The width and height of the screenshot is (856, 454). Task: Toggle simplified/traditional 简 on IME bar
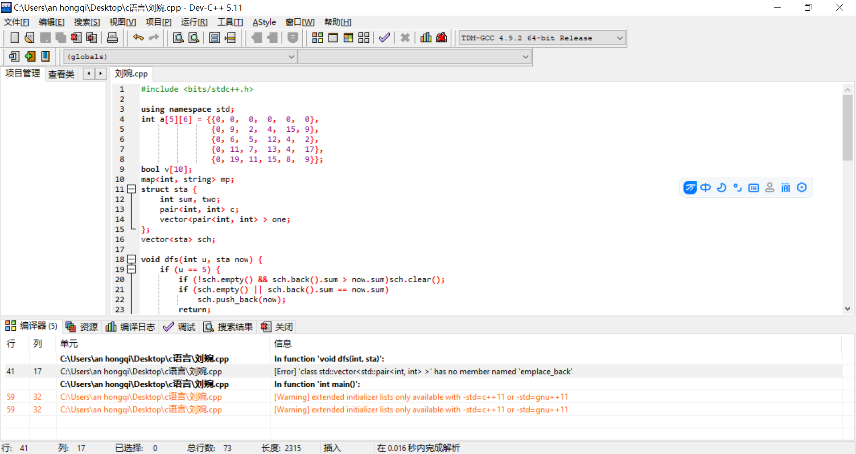(786, 188)
